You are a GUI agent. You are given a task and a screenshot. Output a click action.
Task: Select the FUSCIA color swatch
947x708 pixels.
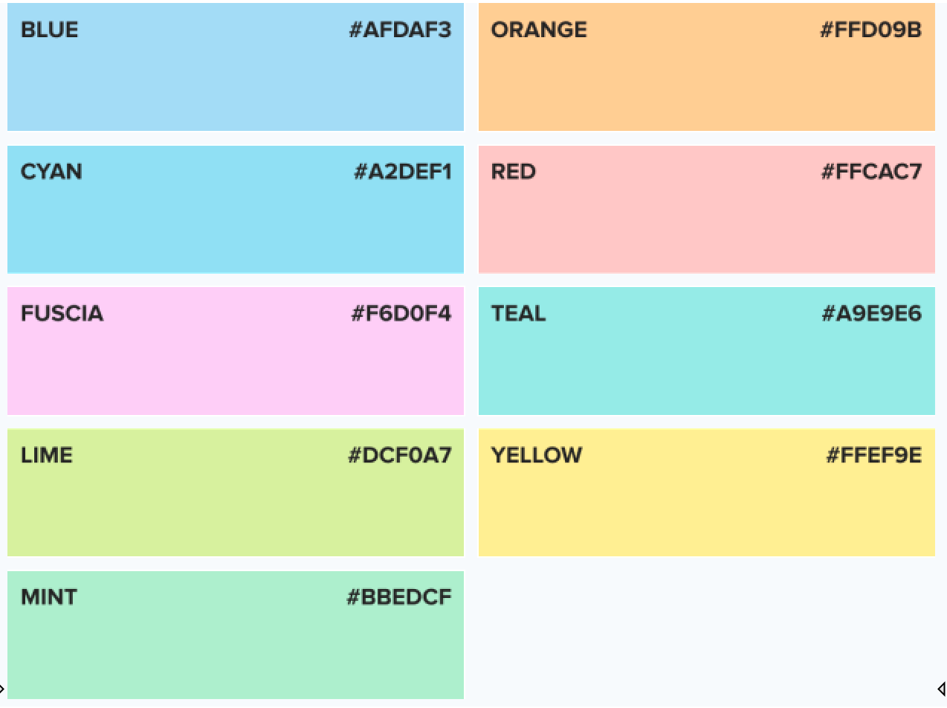(235, 364)
